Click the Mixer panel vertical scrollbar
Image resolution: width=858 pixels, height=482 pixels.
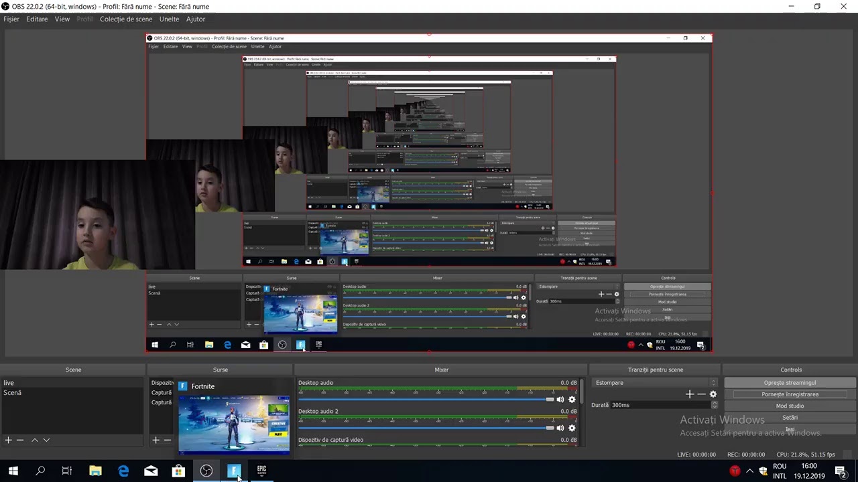click(x=582, y=412)
